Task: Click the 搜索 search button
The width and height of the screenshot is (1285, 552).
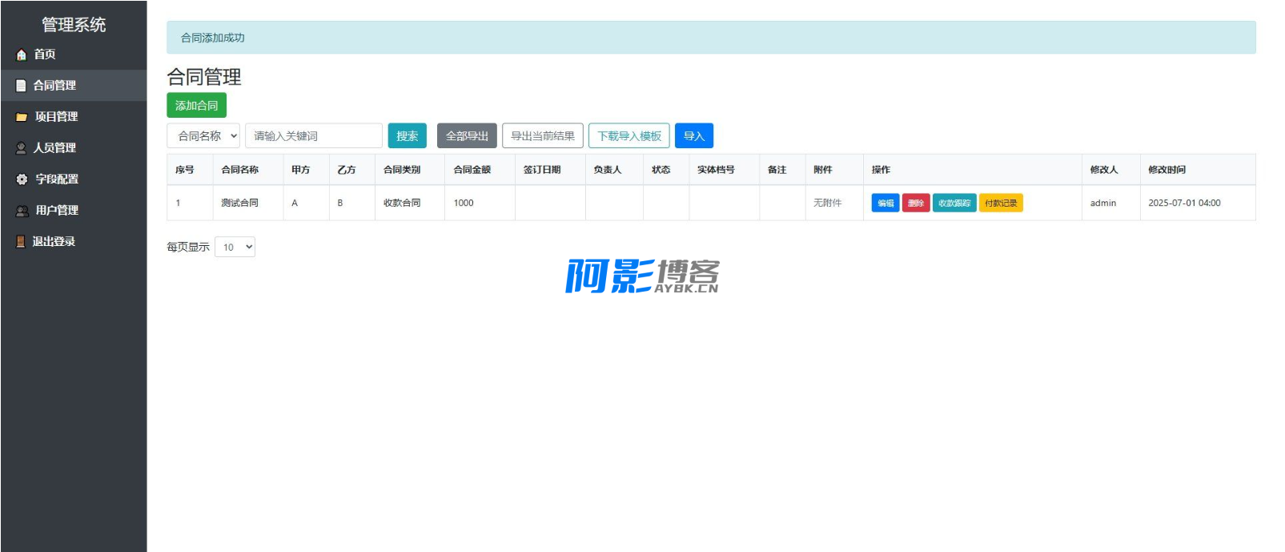Action: coord(407,136)
